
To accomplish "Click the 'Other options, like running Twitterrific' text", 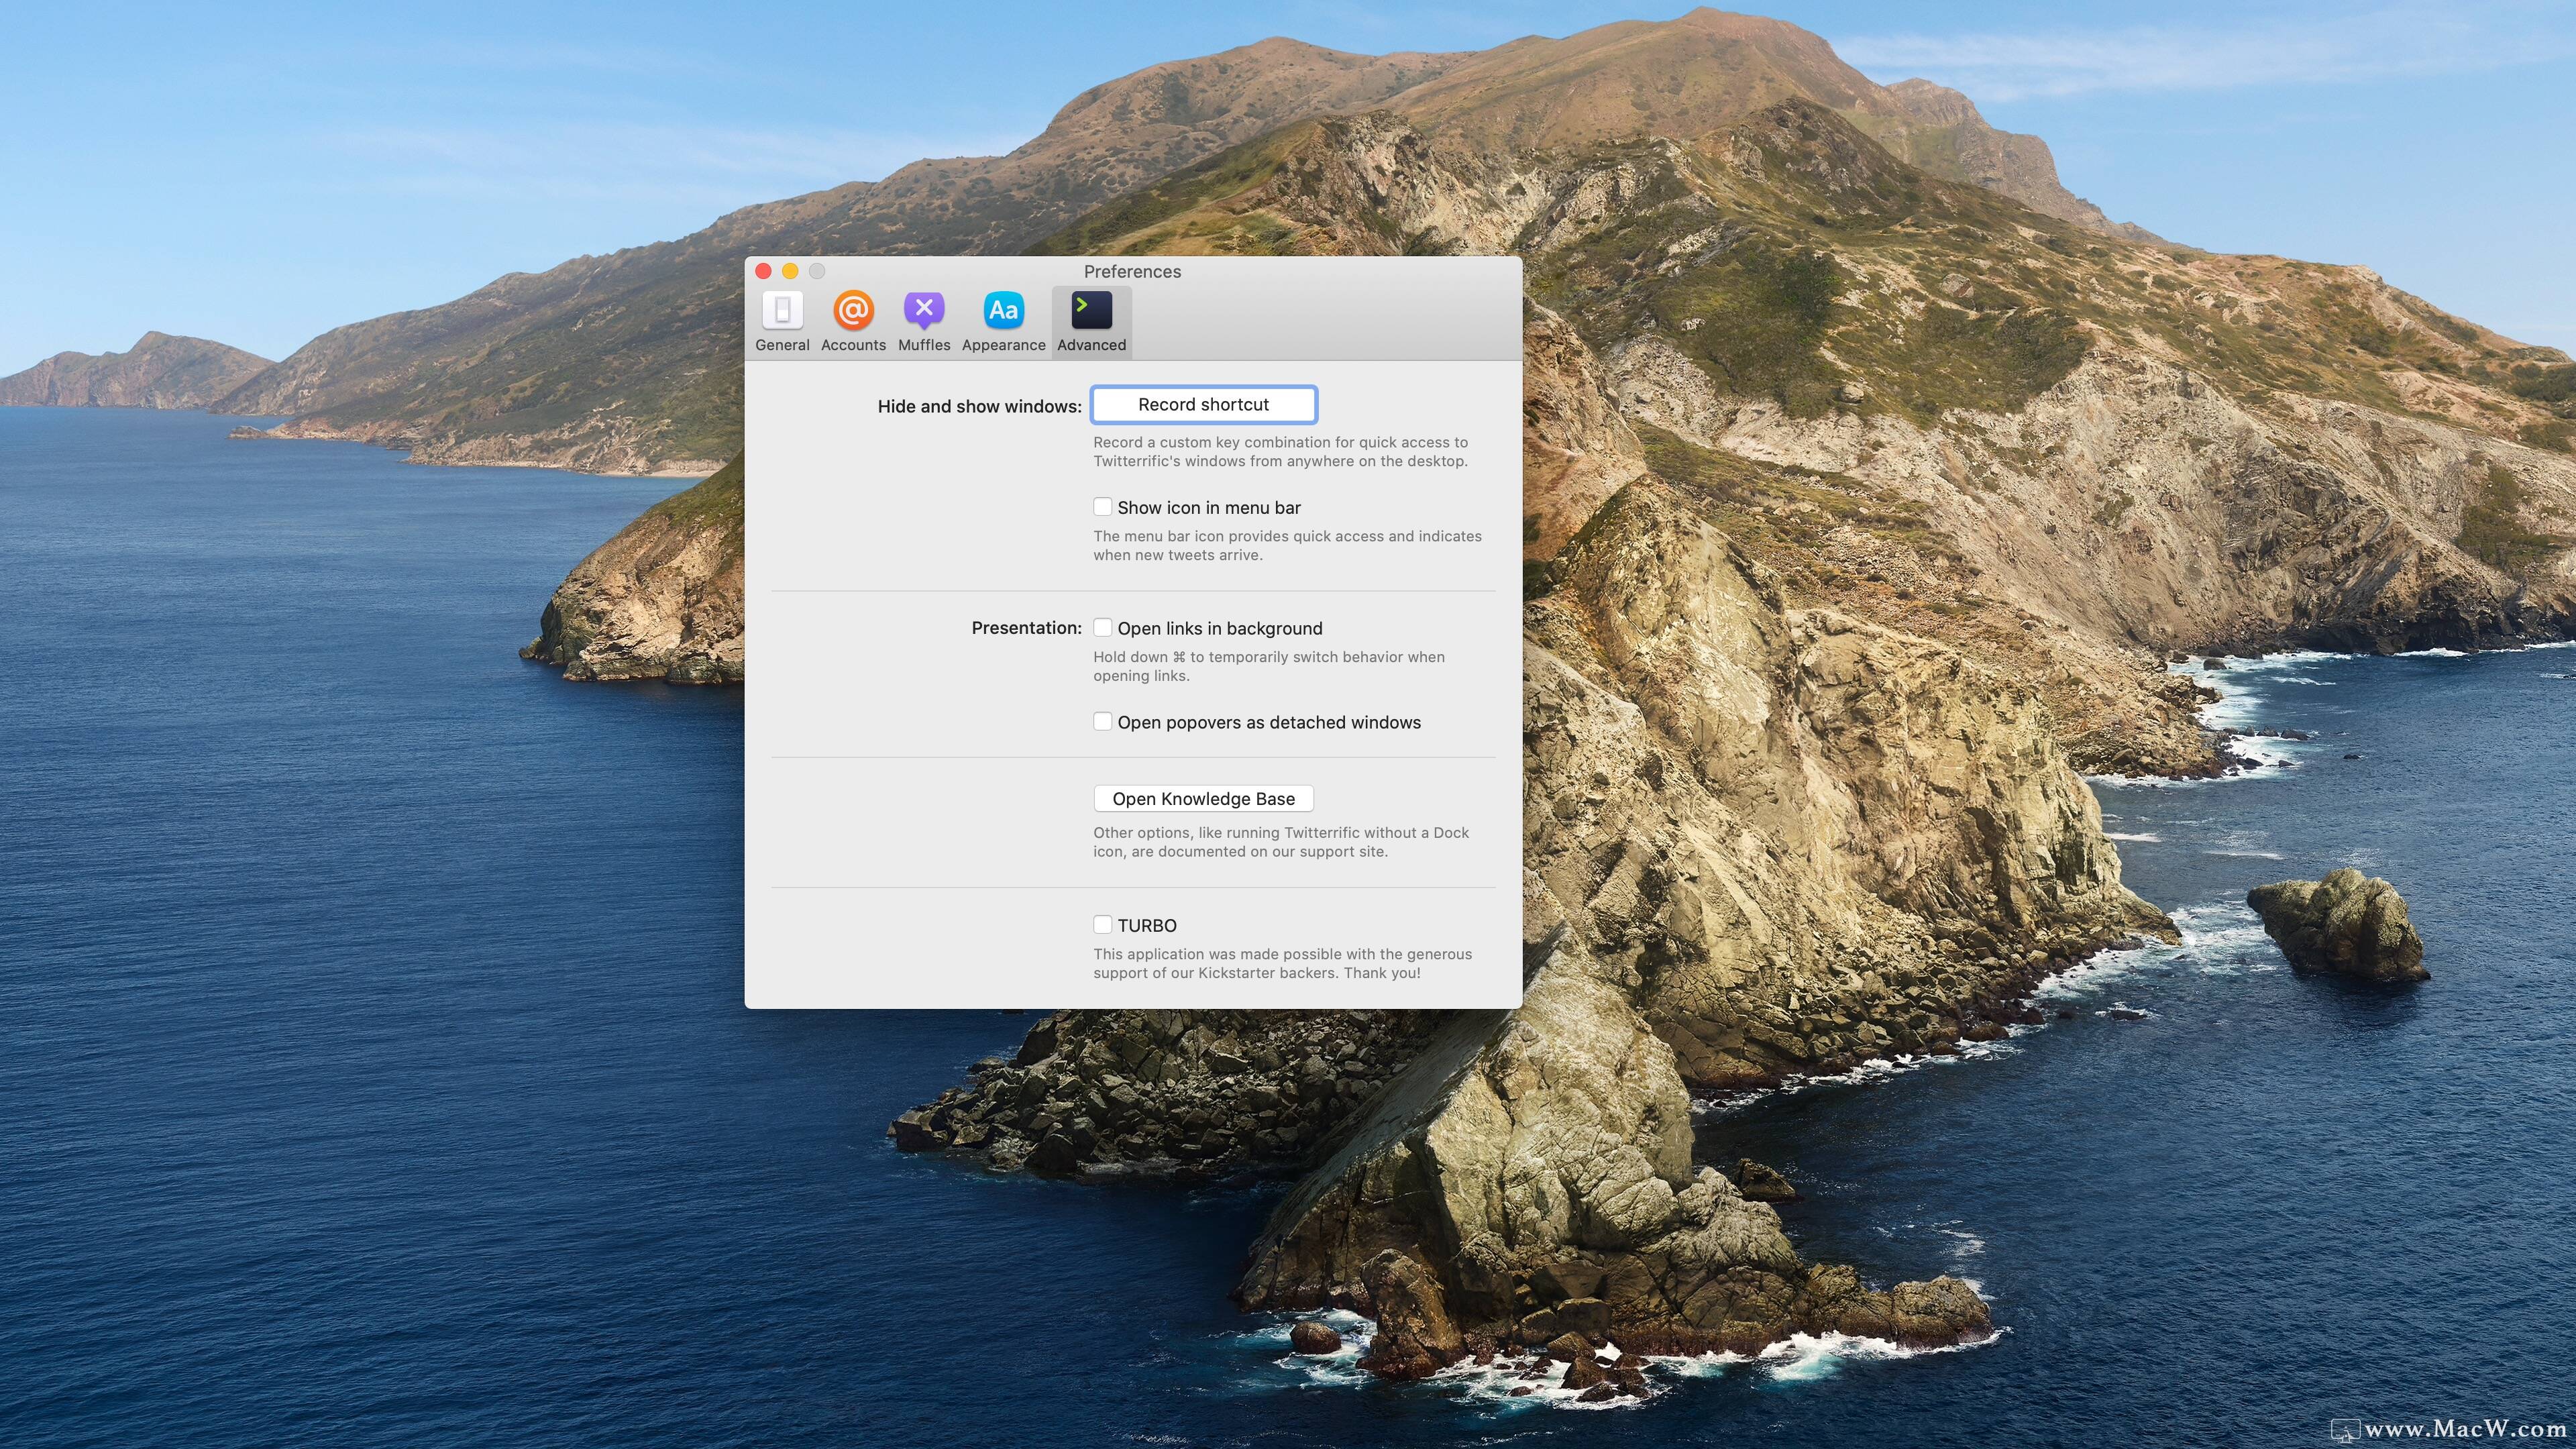I will point(1281,842).
